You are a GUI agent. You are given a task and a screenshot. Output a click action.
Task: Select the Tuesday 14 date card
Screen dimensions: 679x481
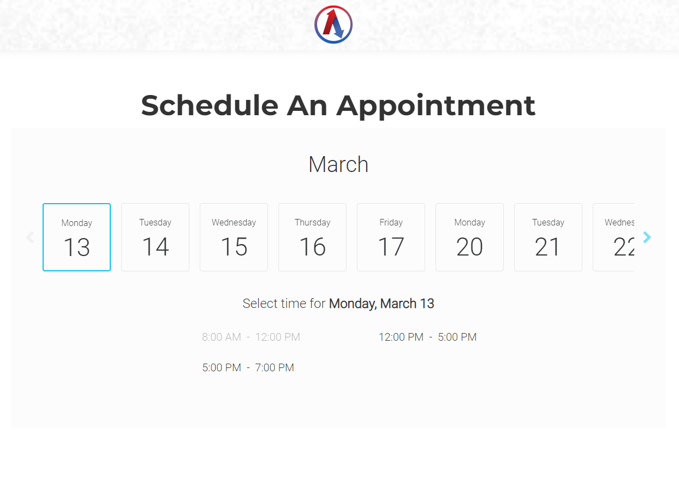[x=155, y=237]
